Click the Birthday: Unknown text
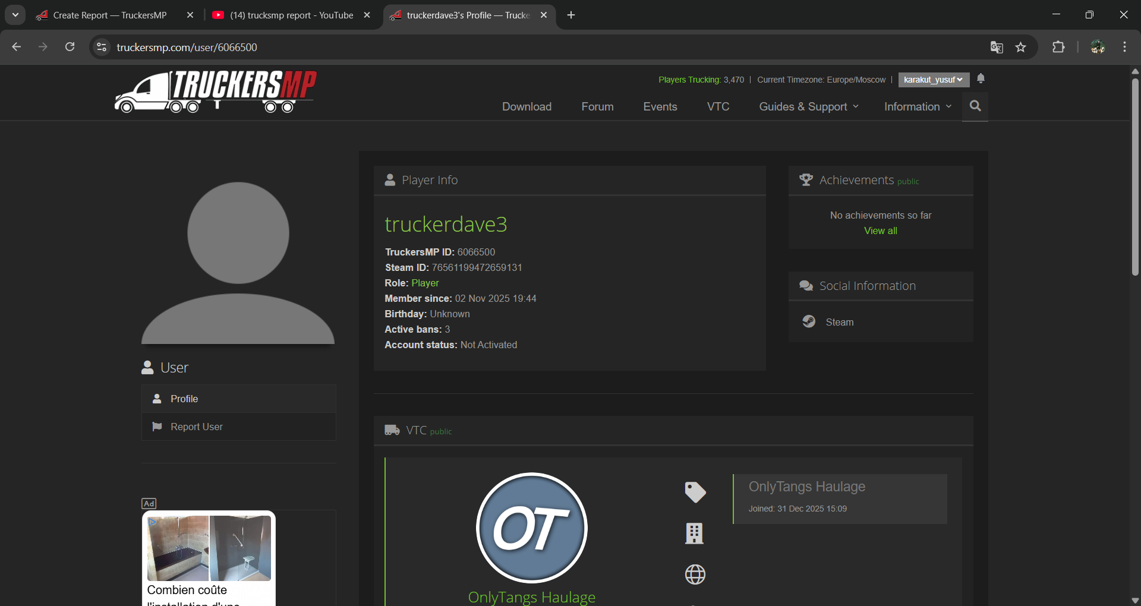 [x=427, y=314]
